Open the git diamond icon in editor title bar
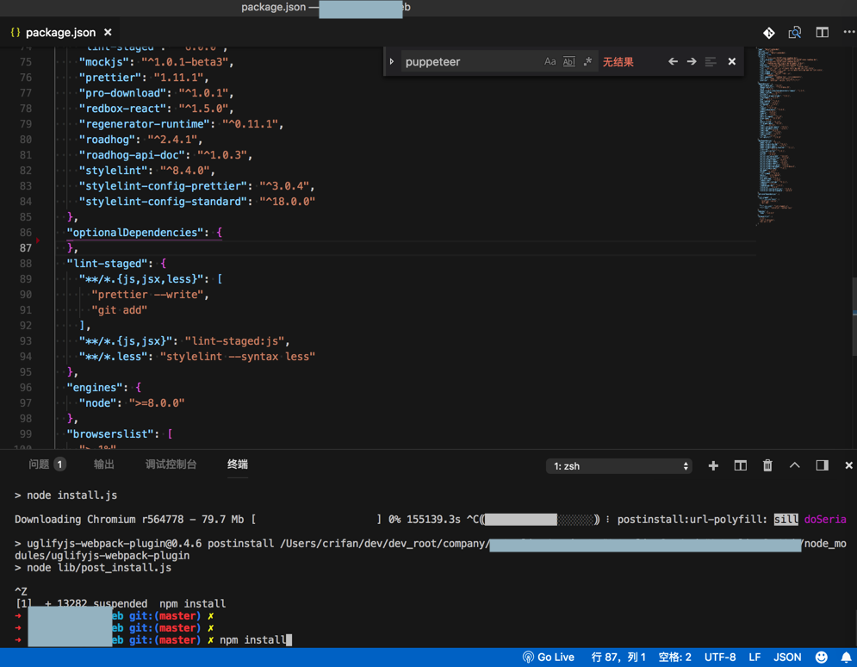The height and width of the screenshot is (667, 857). pos(769,33)
